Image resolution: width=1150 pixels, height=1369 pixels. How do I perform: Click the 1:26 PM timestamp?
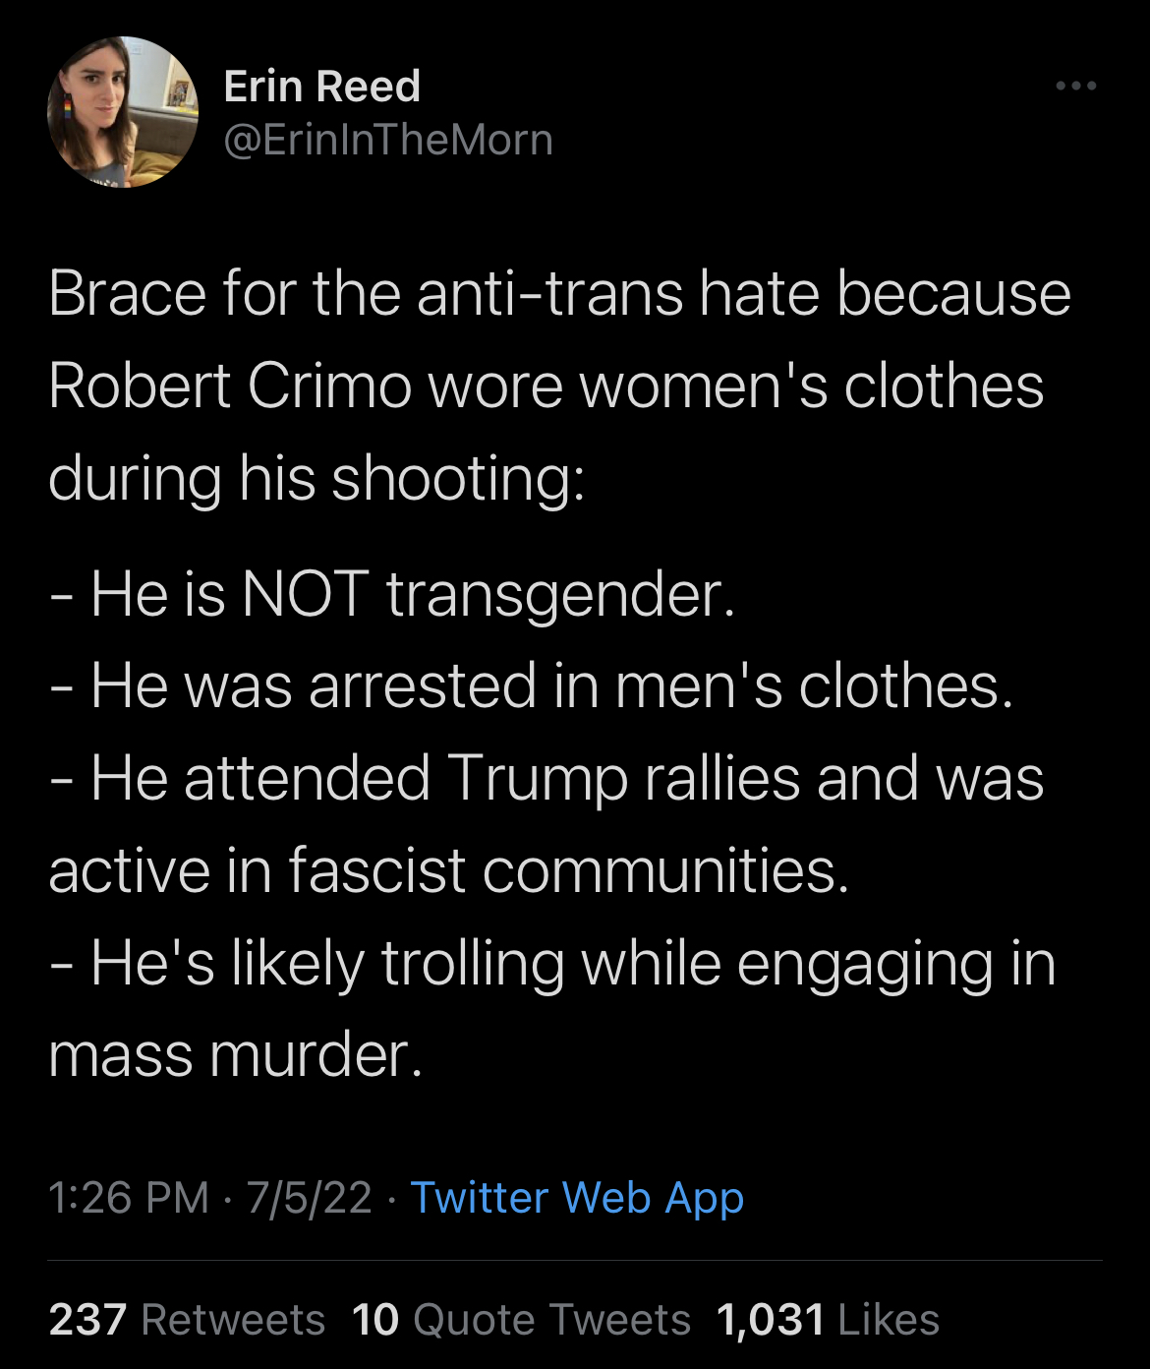coord(129,1198)
